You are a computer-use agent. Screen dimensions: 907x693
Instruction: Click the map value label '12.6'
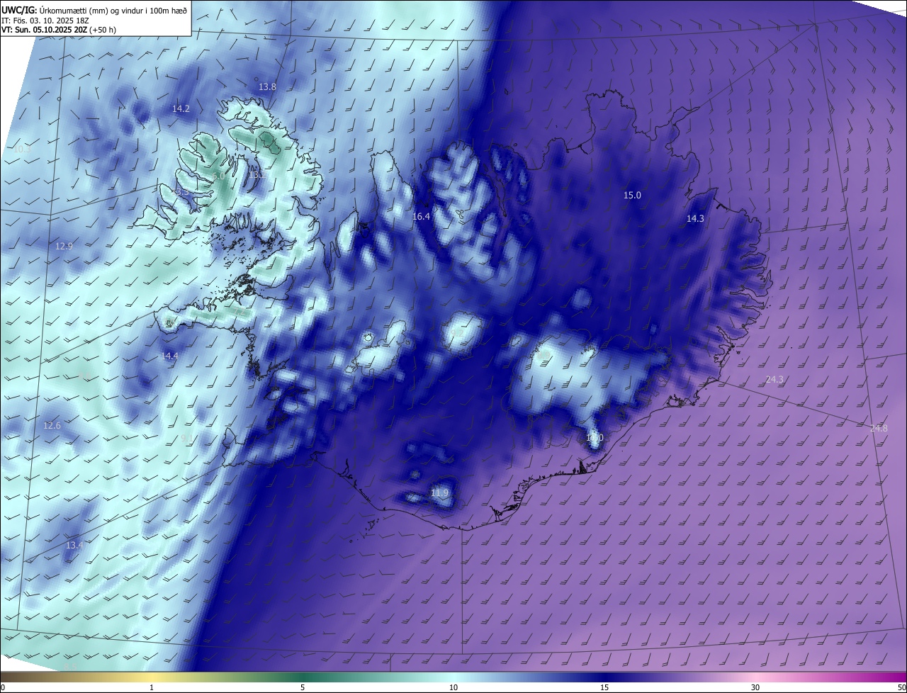(52, 425)
